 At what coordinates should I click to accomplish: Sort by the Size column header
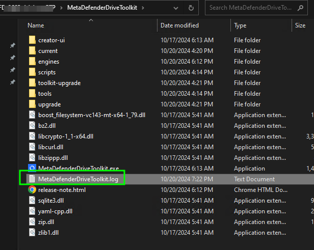(300, 25)
